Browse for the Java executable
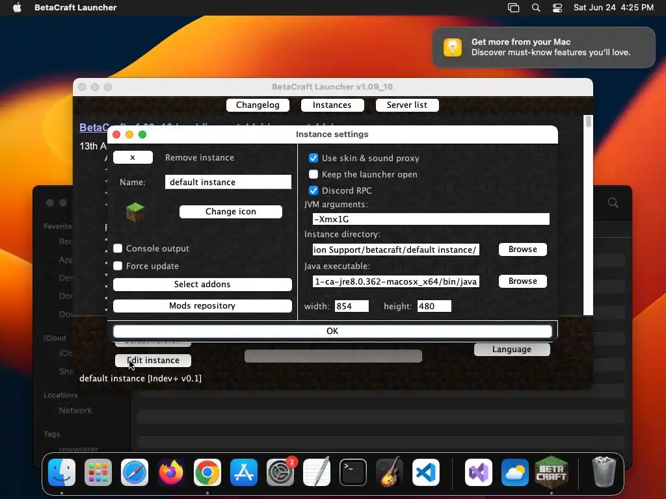Screen dimensions: 666x499 click(522, 281)
